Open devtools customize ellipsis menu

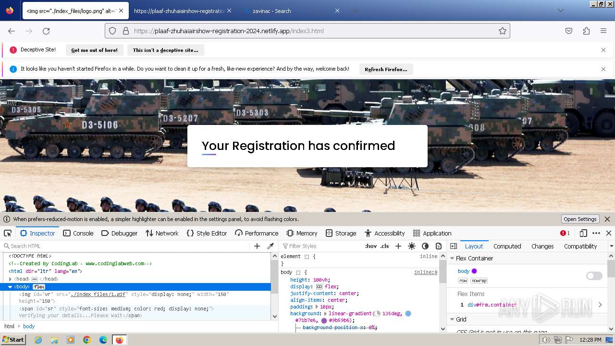tap(596, 233)
